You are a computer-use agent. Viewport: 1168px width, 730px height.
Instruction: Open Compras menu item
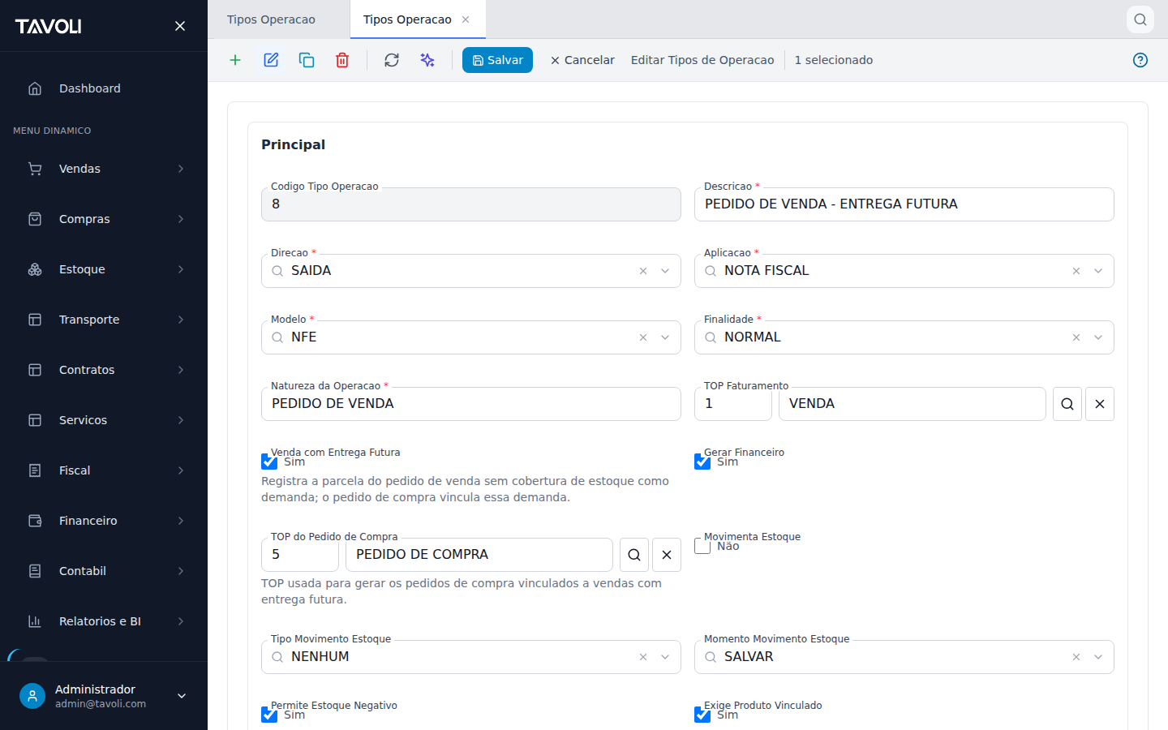[x=104, y=219]
